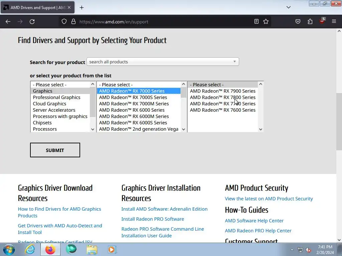Open the uBlock extension icon with badge
342x256 pixels.
click(322, 21)
